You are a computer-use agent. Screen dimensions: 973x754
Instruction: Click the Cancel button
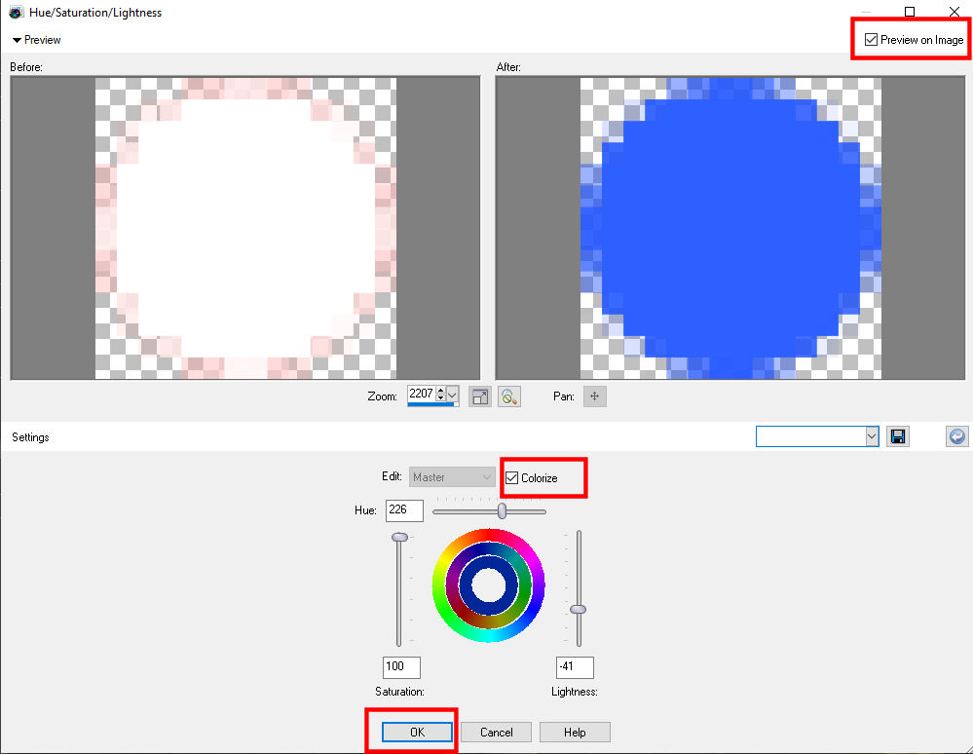tap(496, 733)
